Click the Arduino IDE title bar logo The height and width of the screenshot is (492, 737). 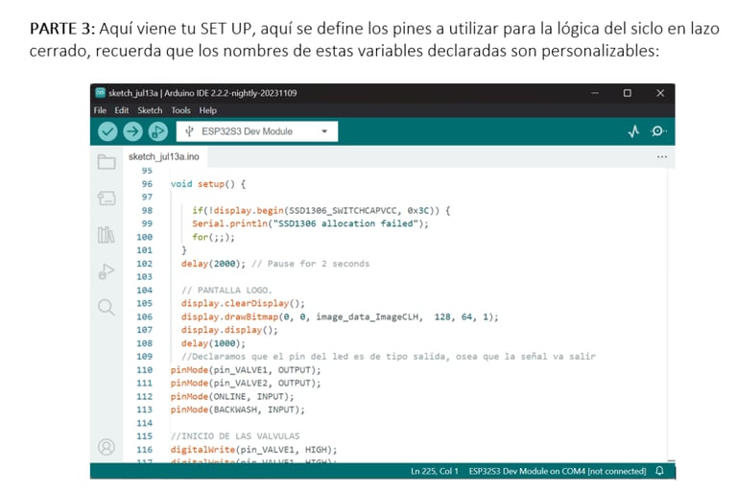pos(100,93)
